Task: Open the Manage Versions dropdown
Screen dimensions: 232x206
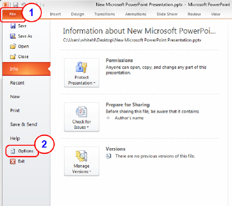Action: tap(82, 161)
